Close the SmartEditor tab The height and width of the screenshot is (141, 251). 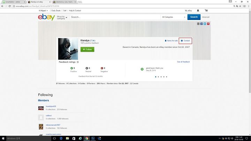(25, 2)
